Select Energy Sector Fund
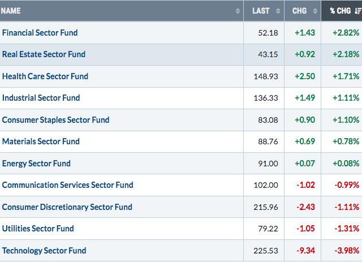This screenshot has height=262, width=362. (x=36, y=164)
